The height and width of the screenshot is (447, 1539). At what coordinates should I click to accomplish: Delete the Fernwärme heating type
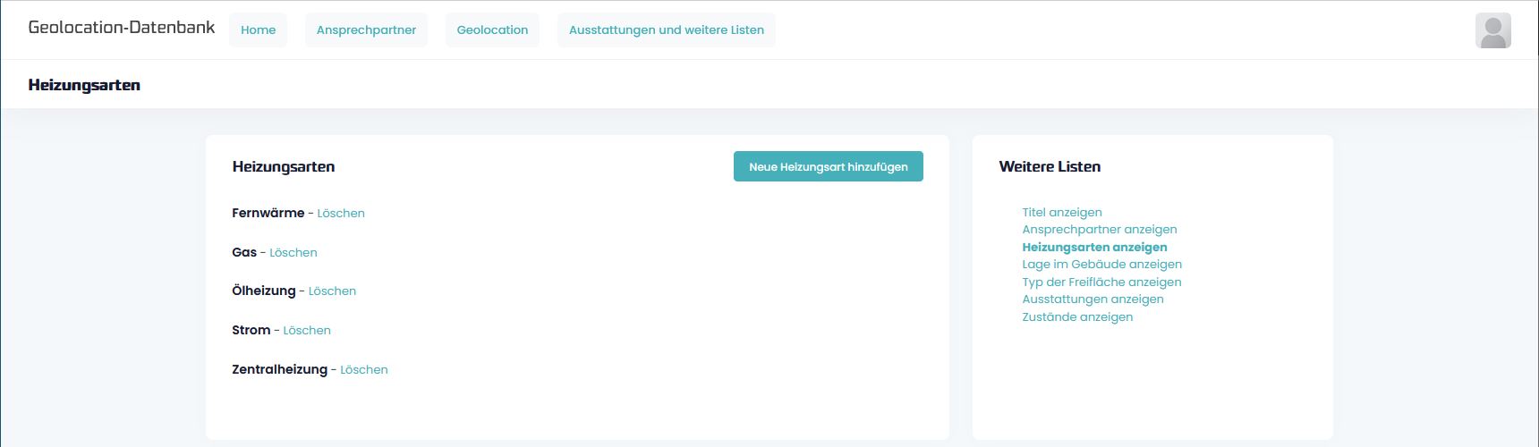pos(341,214)
